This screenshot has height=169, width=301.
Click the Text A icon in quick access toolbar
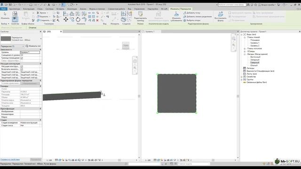click(49, 5)
